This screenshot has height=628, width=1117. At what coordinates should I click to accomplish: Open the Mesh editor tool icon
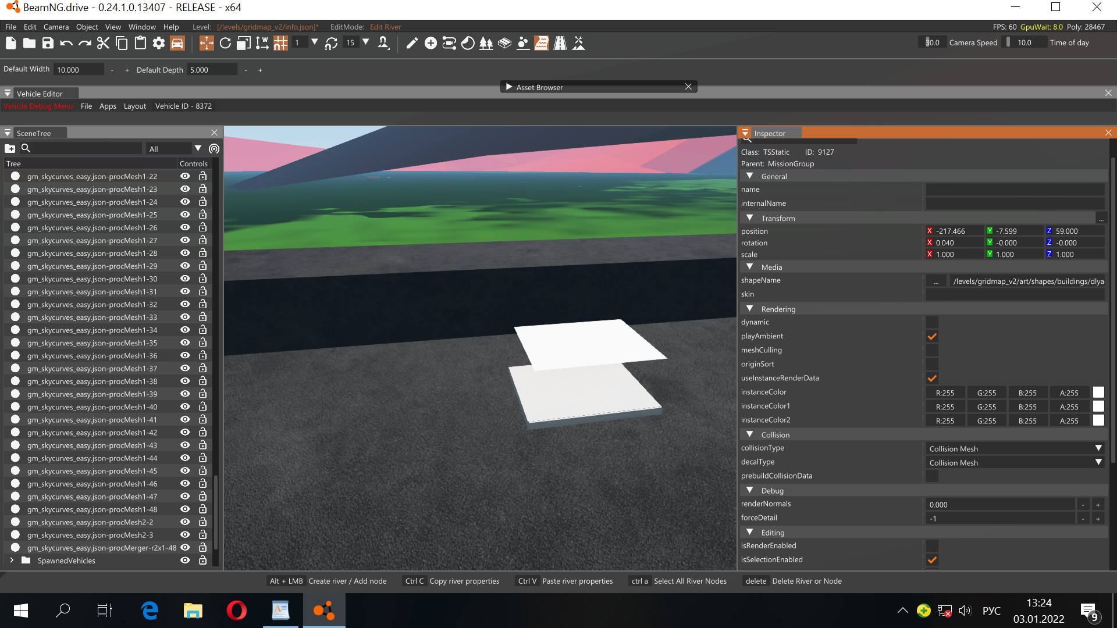pyautogui.click(x=504, y=43)
